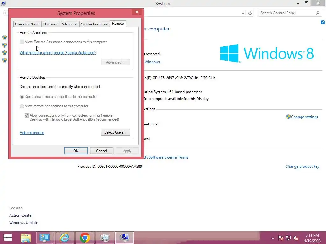Click the shield icon next to Change settings

coord(288,117)
